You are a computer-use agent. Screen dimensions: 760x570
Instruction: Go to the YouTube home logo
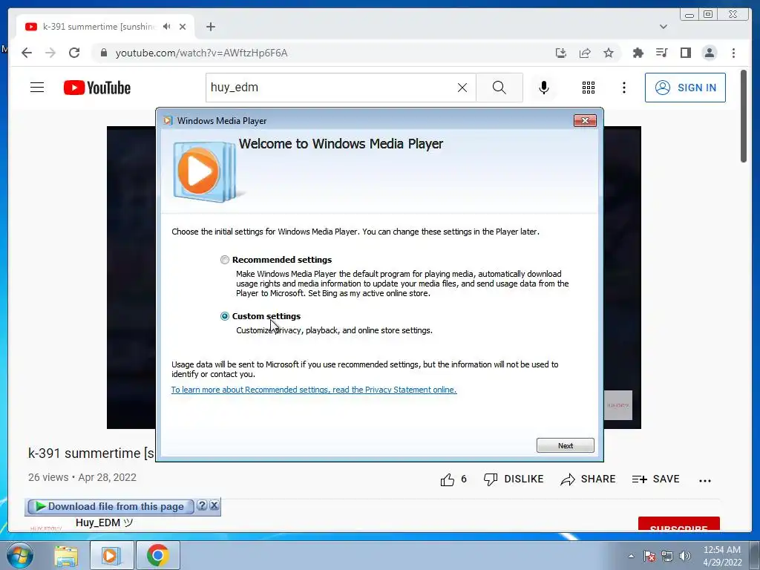coord(97,88)
